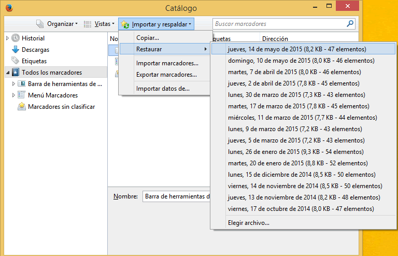Close the Catálogo window
Image resolution: width=398 pixels, height=256 pixels.
pyautogui.click(x=348, y=6)
